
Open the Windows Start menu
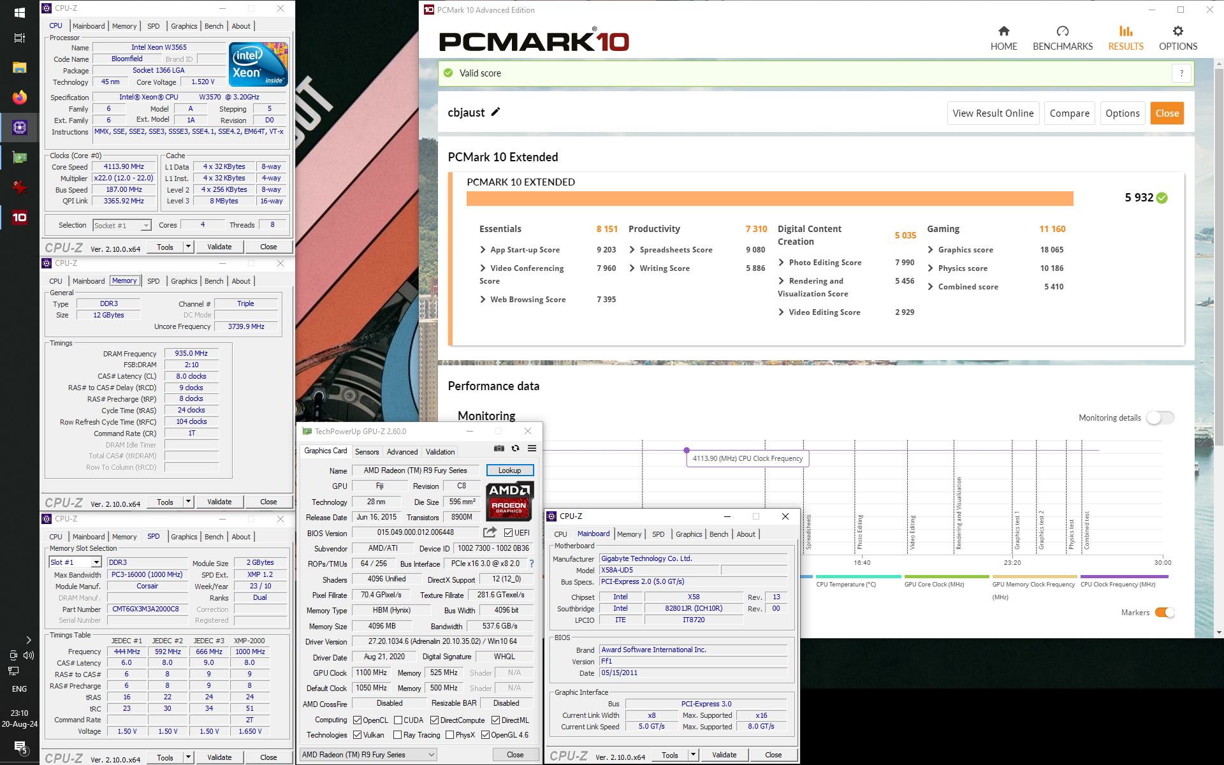pos(20,13)
